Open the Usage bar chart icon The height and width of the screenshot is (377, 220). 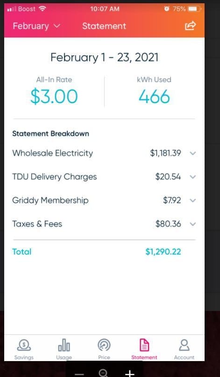64,345
